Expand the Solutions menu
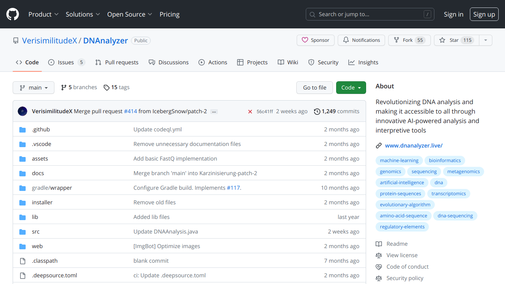 (x=83, y=14)
